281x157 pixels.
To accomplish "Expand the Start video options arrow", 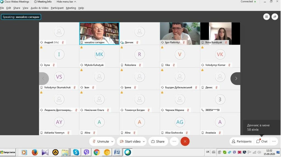I will [x=144, y=141].
